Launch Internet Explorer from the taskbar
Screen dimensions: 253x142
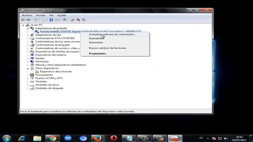(x=22, y=138)
